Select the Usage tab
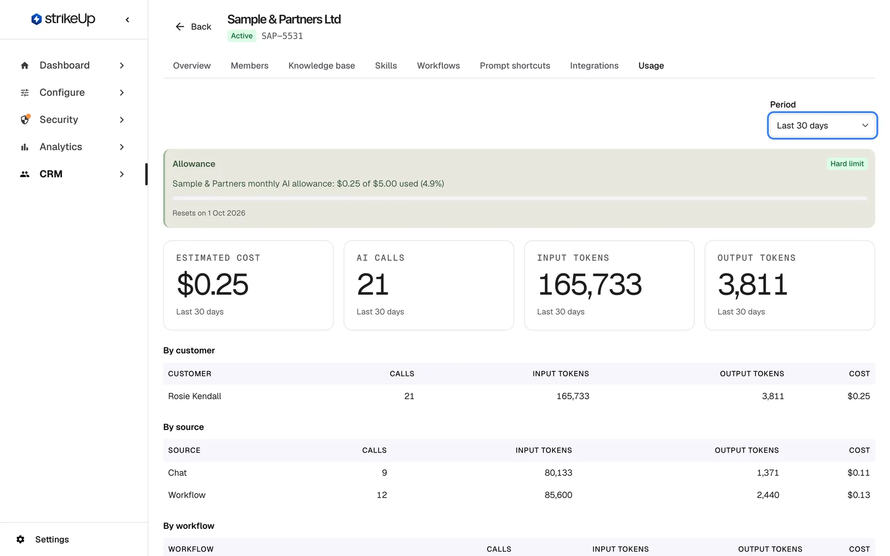The image size is (890, 556). coord(651,66)
